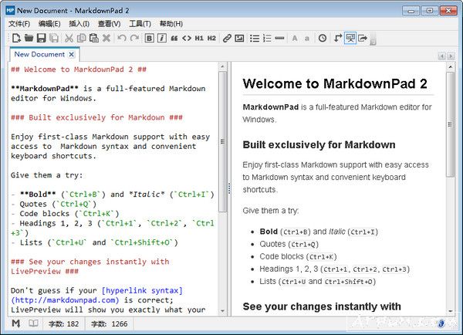This screenshot has width=463, height=335.
Task: Click the Markdown M icon in status bar
Action: 16,323
